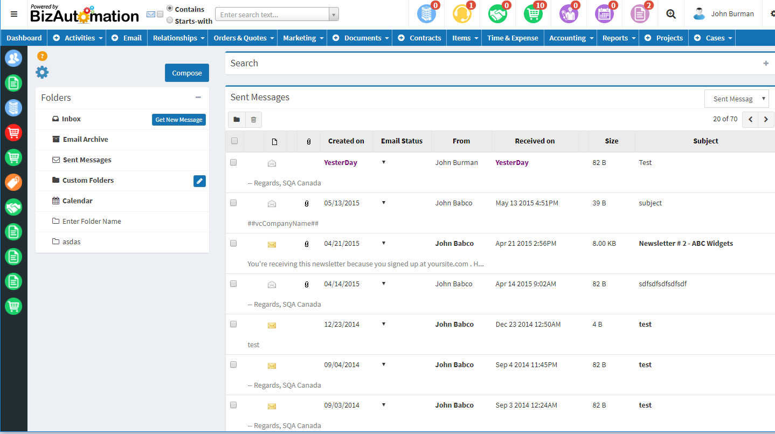
Task: Click the magnifier advanced search icon
Action: click(671, 15)
